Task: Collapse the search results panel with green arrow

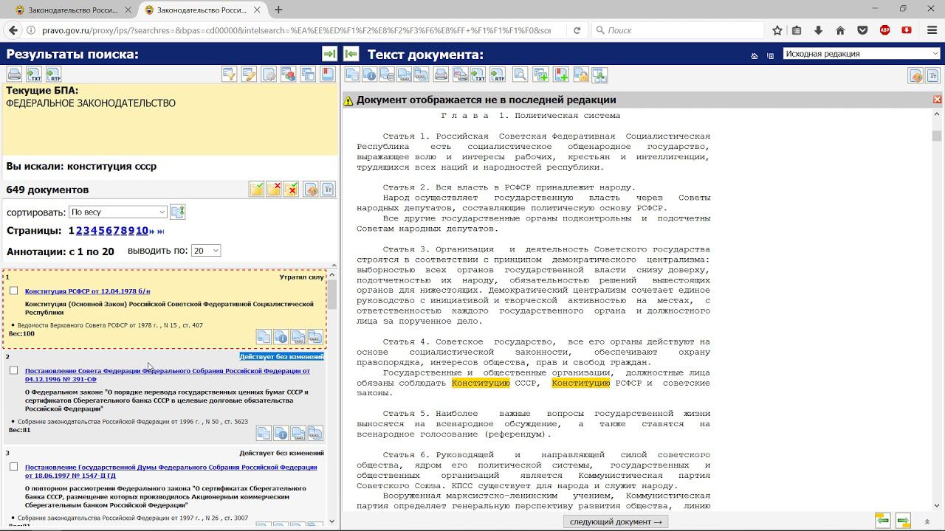Action: click(x=330, y=54)
